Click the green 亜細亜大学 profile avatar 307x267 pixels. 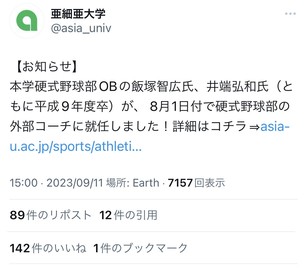[27, 21]
